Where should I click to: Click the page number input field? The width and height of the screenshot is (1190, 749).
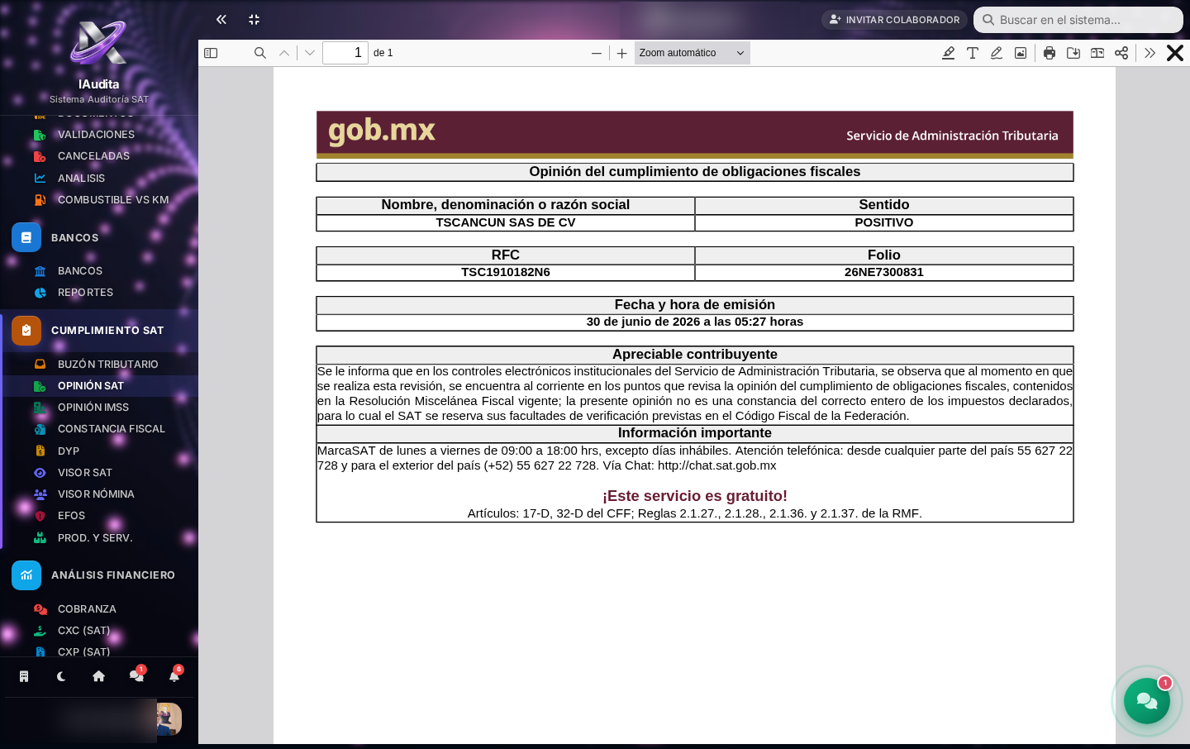pyautogui.click(x=345, y=53)
